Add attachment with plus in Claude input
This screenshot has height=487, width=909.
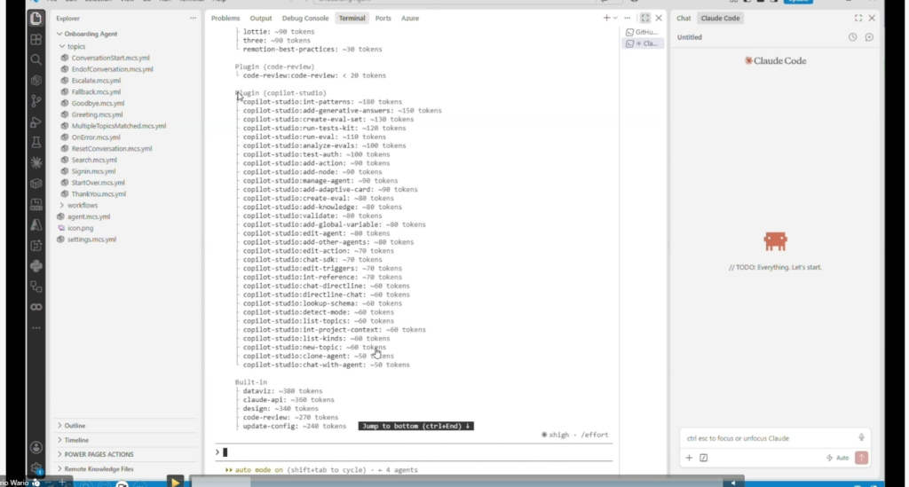coord(689,458)
